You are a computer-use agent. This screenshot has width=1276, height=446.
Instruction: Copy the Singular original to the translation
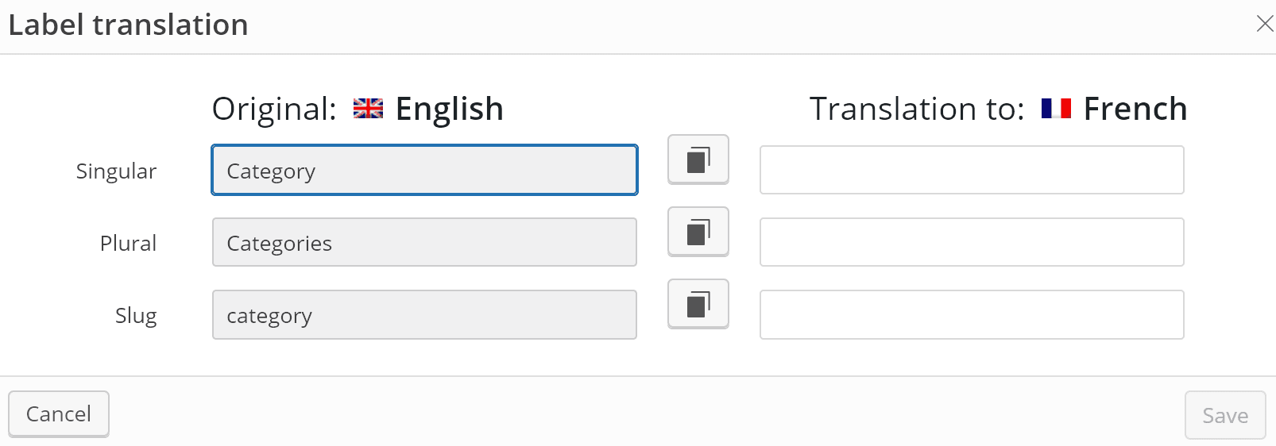tap(698, 160)
